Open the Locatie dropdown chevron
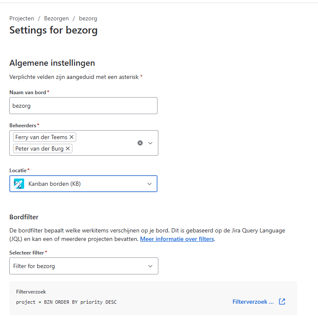The height and width of the screenshot is (316, 318). 149,184
